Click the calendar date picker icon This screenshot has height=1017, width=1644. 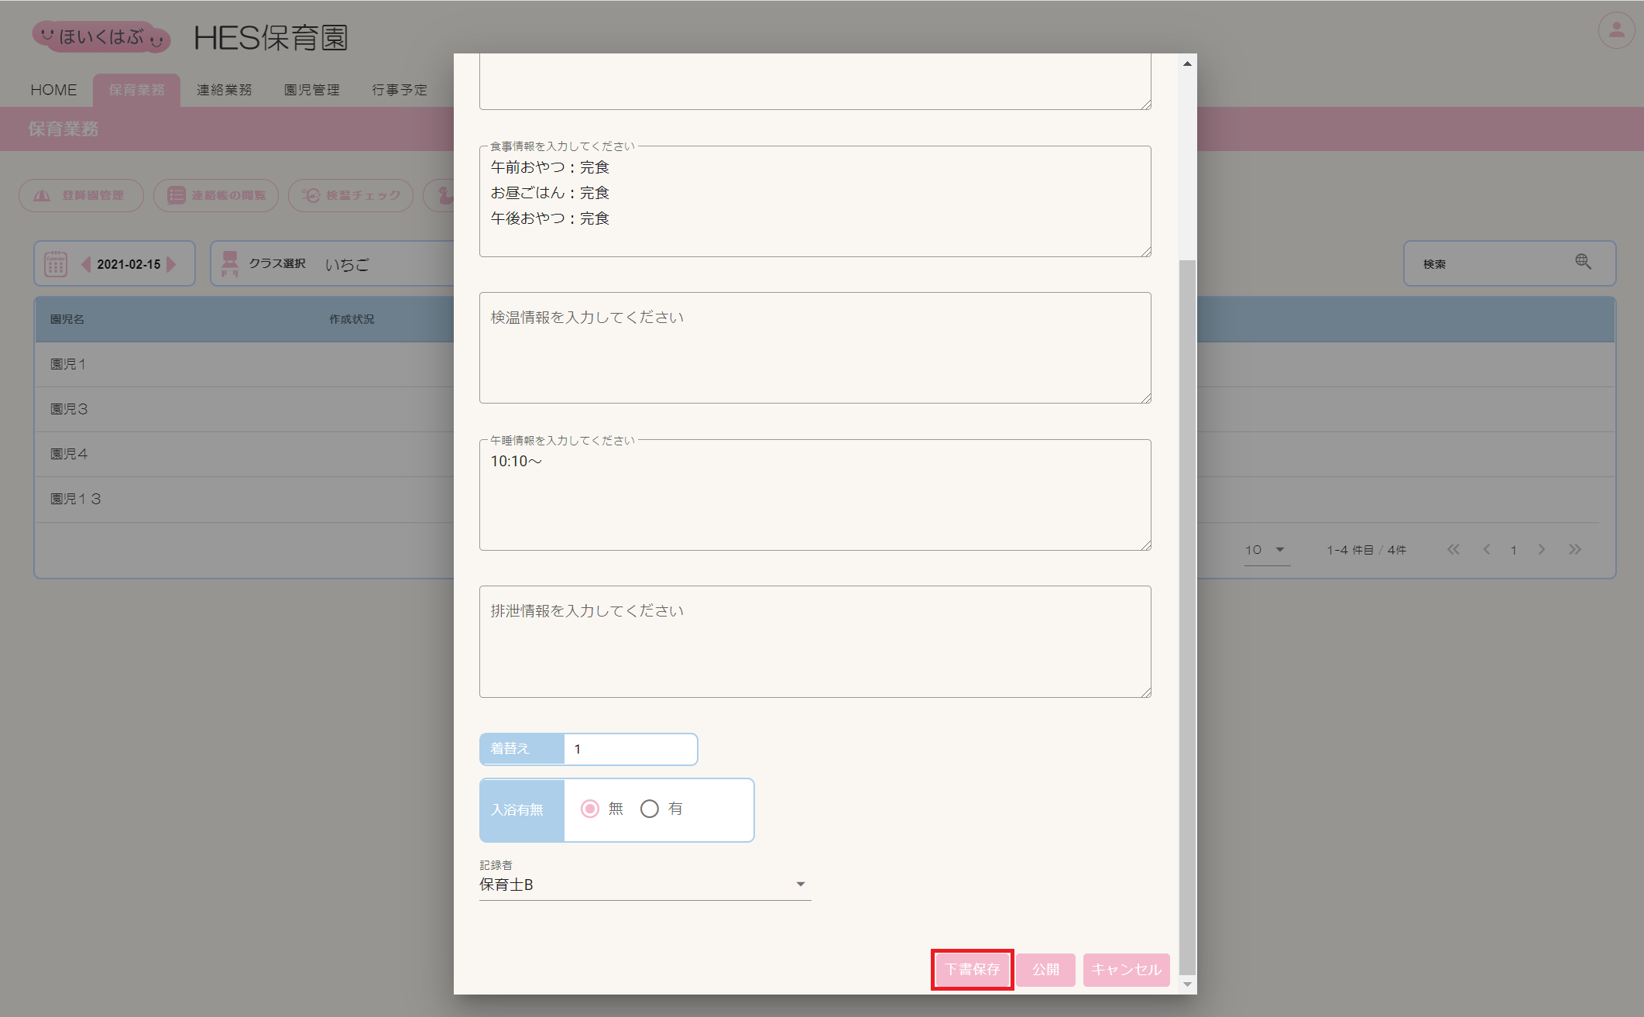(56, 264)
